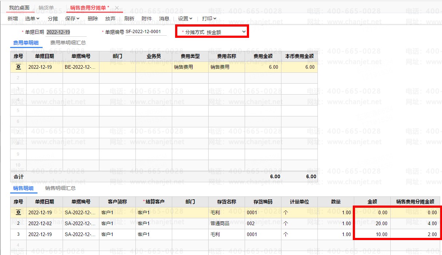Click the 20.00 amount cell in sales details
The height and width of the screenshot is (255, 442).
(372, 223)
